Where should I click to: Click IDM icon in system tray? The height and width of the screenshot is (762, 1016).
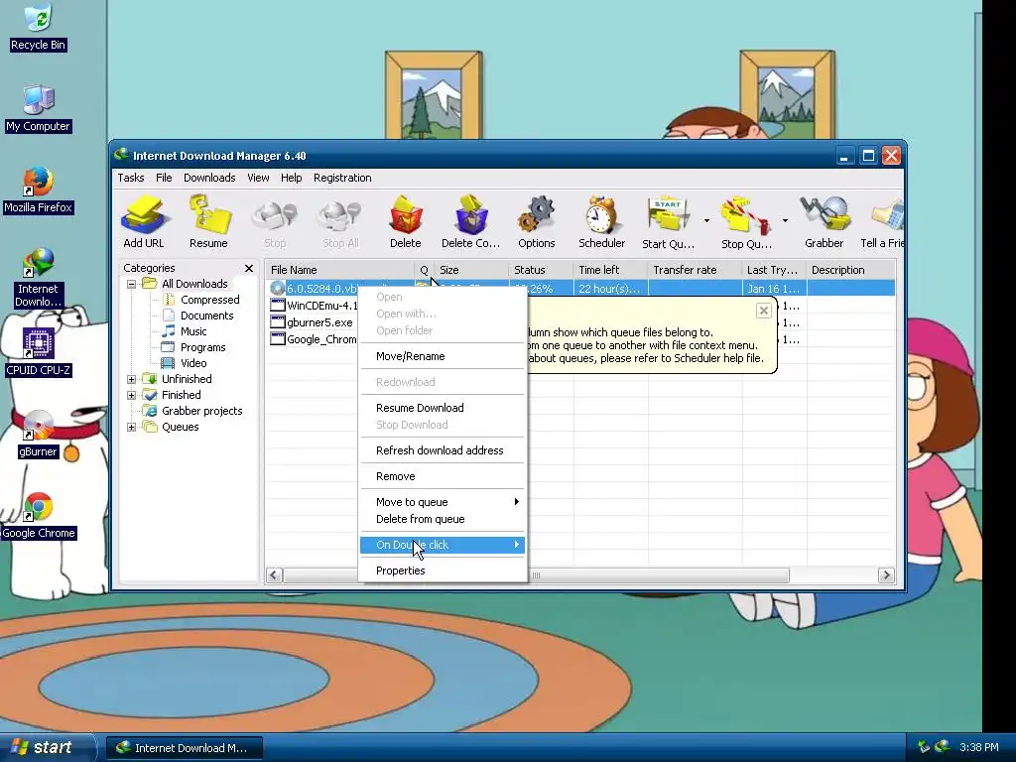click(942, 747)
